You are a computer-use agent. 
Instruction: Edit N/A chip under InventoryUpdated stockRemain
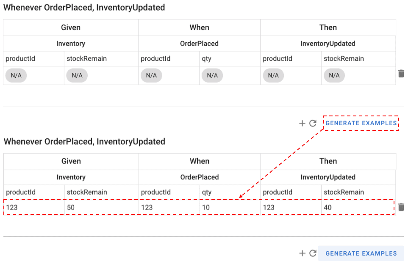[334, 75]
